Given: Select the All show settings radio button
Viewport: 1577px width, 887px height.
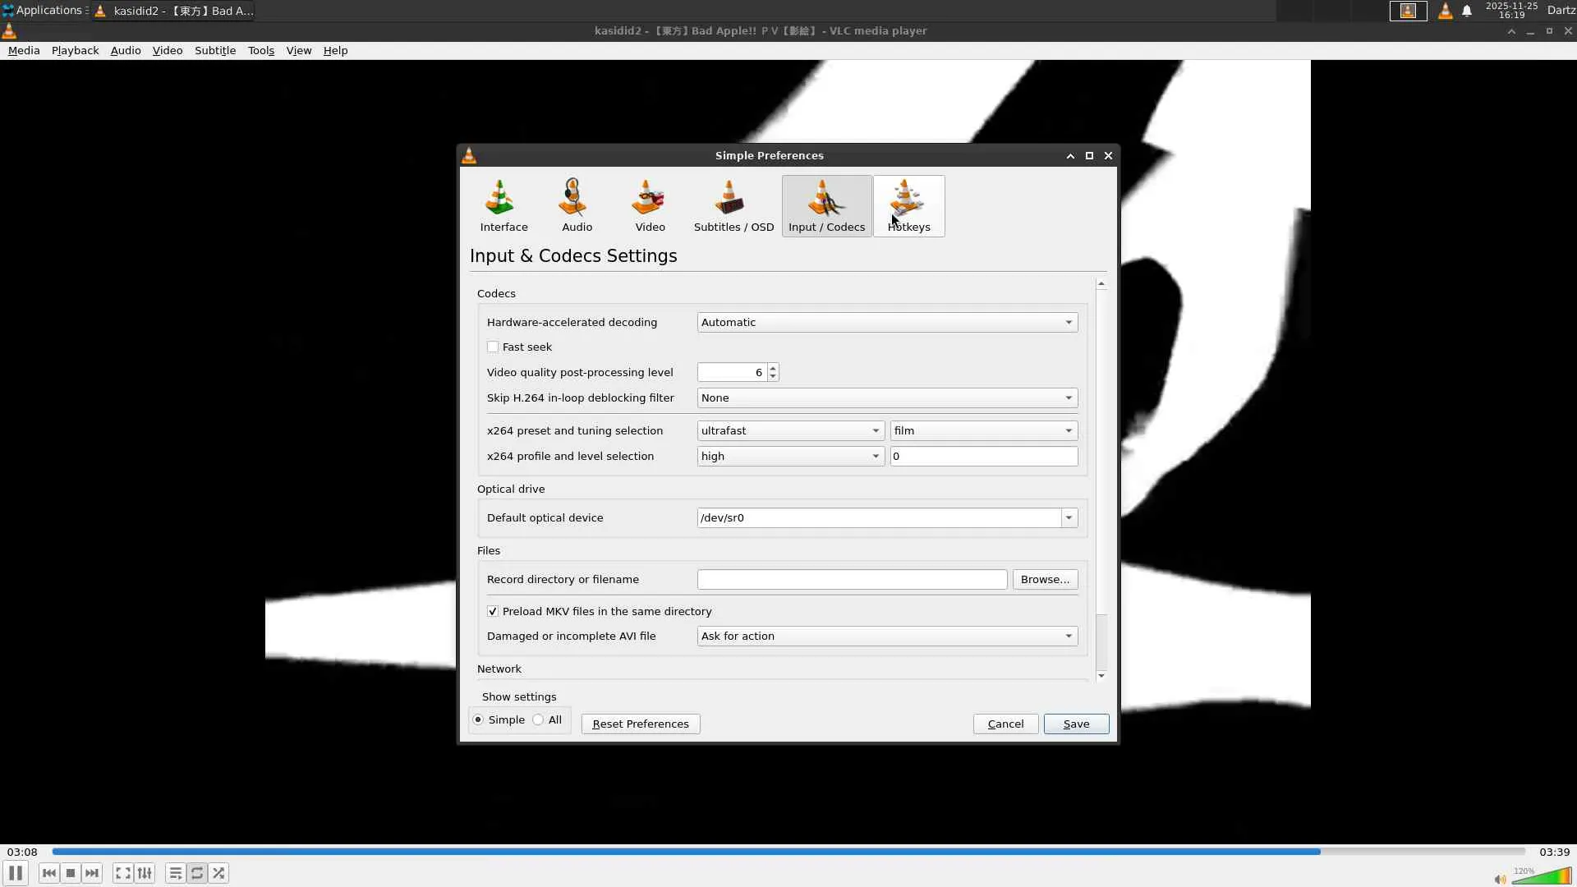Looking at the screenshot, I should (539, 720).
